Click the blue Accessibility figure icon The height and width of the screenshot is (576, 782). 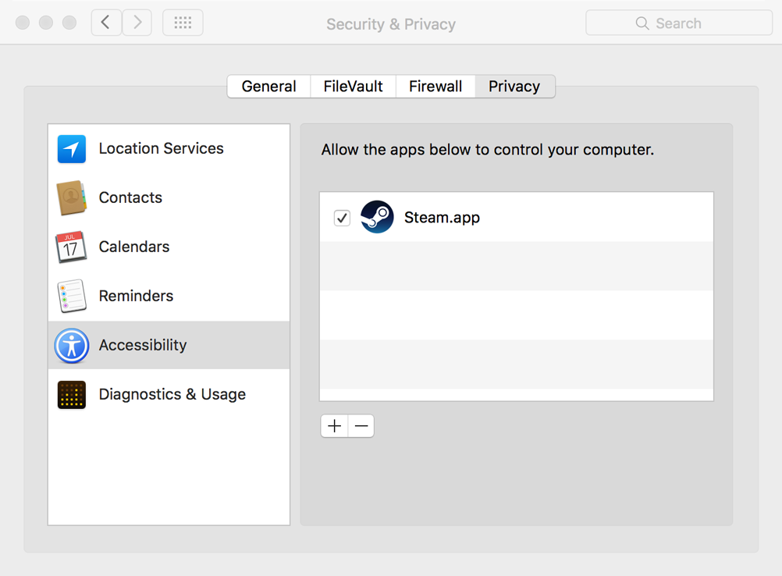click(71, 345)
